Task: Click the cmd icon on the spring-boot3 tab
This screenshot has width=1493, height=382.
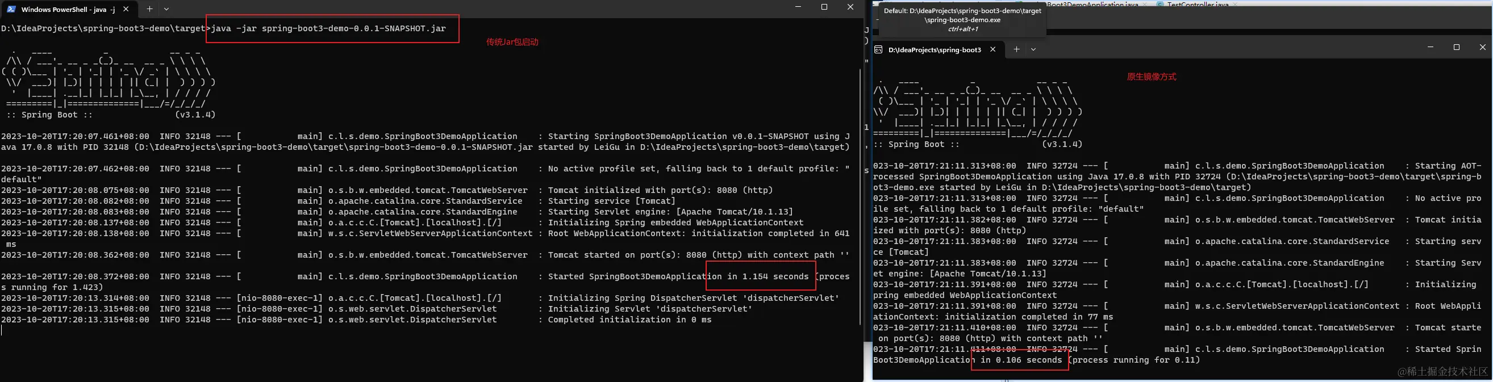Action: point(878,50)
